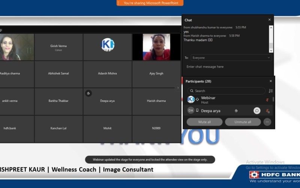Click the DA avatar for Deepa arya
Screen dimensions: 300x188
[191, 111]
